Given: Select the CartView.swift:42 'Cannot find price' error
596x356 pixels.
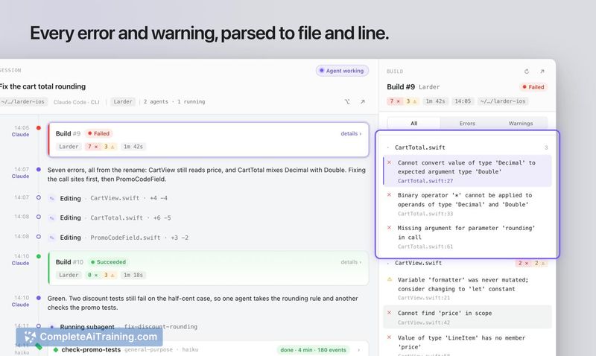Looking at the screenshot, I should pos(467,317).
